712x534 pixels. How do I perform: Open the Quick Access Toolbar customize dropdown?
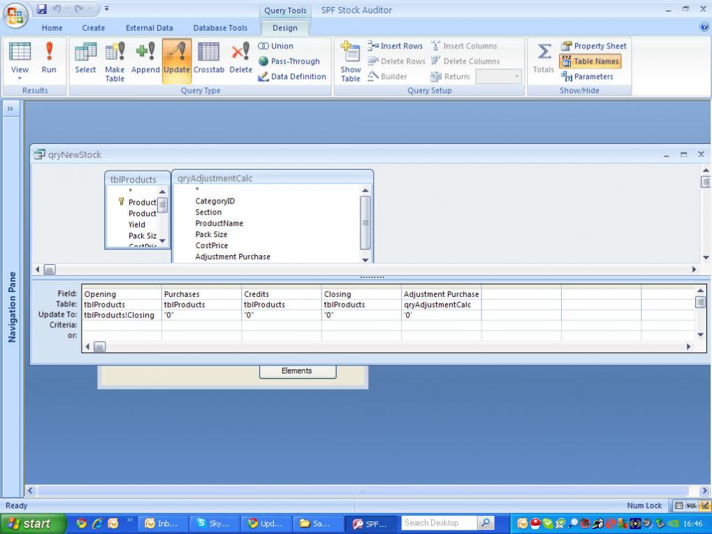click(x=107, y=10)
